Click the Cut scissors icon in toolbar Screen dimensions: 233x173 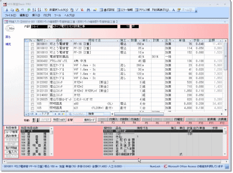(7, 10)
